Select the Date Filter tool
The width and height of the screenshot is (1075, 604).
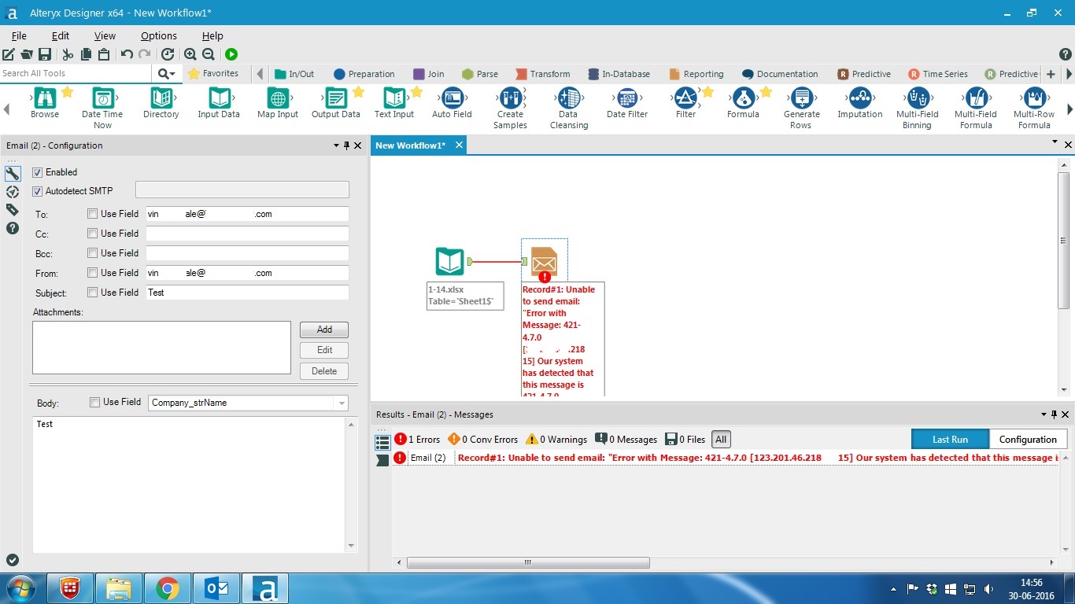pos(626,102)
